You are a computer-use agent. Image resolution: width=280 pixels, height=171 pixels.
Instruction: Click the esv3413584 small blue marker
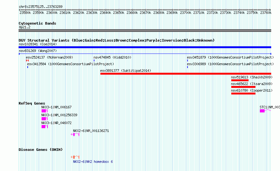[x=28, y=67]
